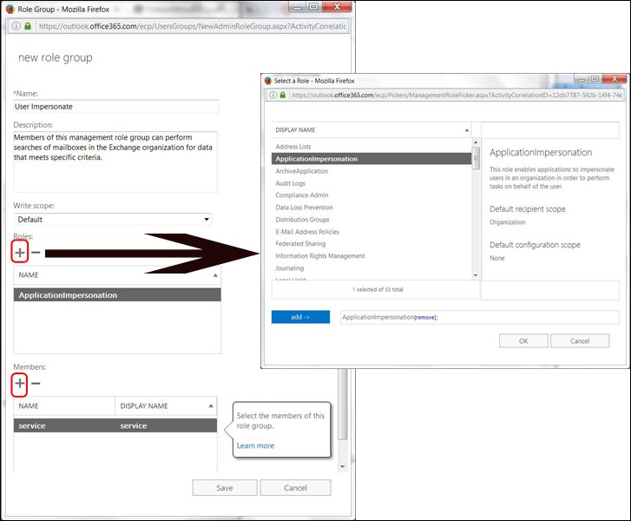
Task: Click the Name field containing User Impersonate
Action: click(x=116, y=106)
